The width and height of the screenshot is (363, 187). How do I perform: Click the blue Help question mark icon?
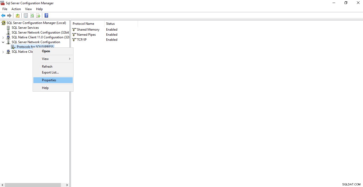[46, 15]
